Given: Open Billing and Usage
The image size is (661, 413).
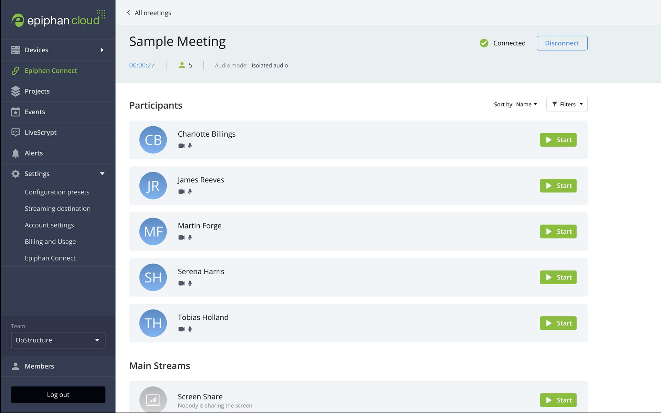Looking at the screenshot, I should [50, 242].
